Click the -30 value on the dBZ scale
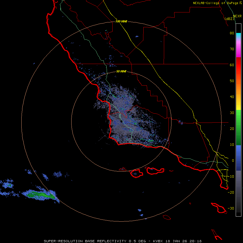Image resolution: width=243 pixels, height=243 pixels. click(x=231, y=208)
